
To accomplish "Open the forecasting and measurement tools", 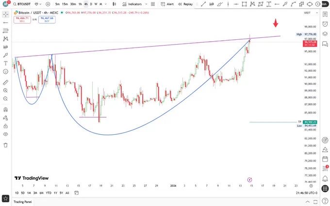I will [6, 47].
